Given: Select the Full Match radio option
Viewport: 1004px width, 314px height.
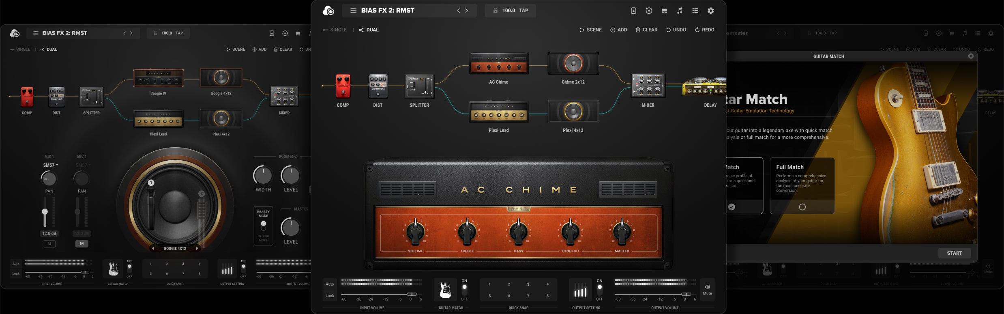Looking at the screenshot, I should pos(802,207).
